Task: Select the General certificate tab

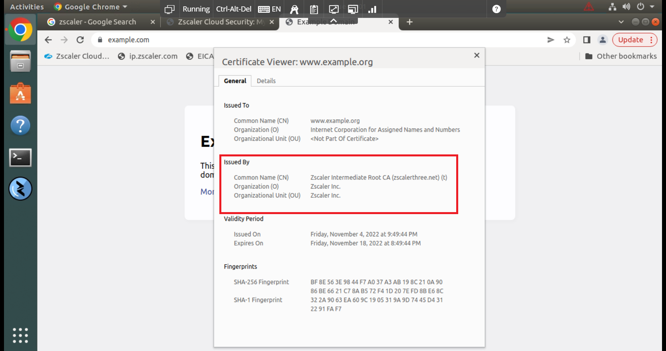Action: [x=235, y=81]
